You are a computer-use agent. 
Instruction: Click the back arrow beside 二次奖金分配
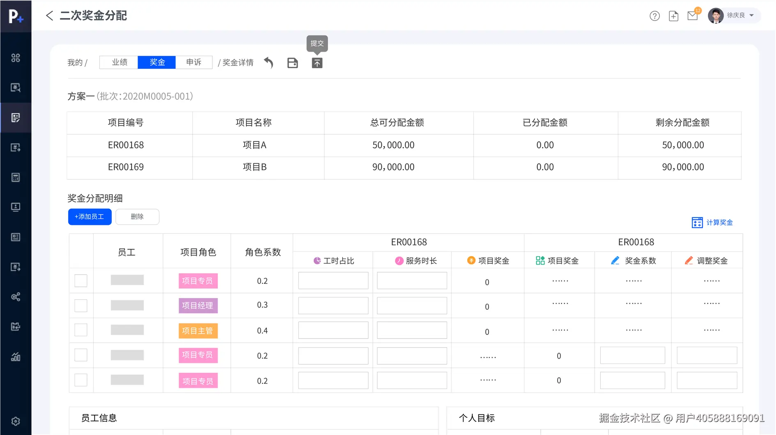pos(49,16)
